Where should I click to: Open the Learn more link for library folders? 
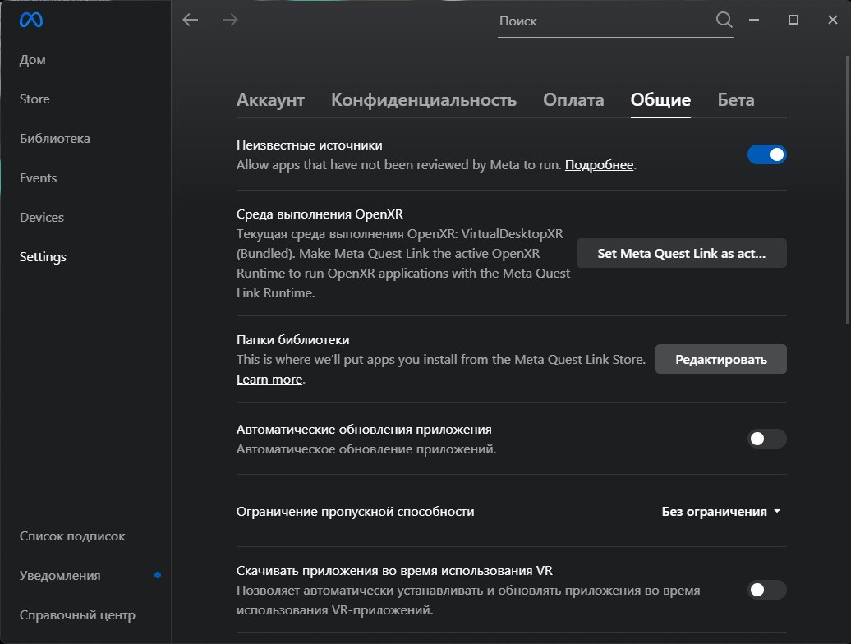coord(269,379)
